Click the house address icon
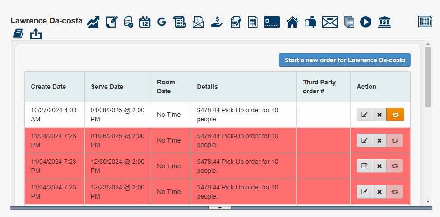This screenshot has height=217, width=440. [x=292, y=22]
